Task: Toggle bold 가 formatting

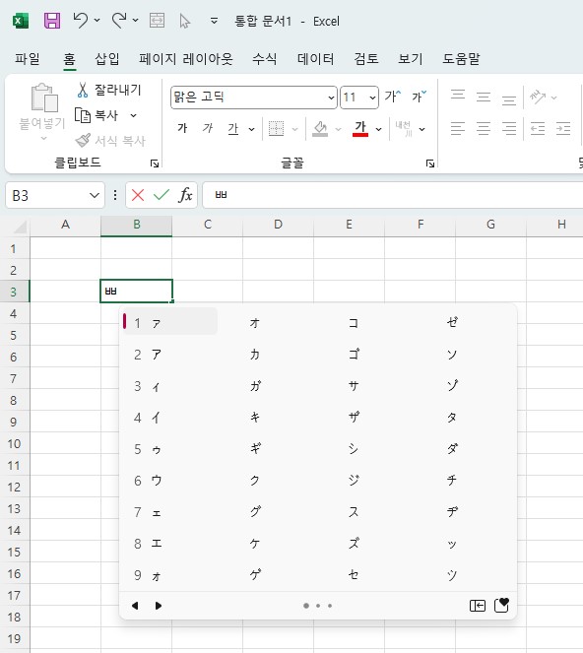Action: [182, 128]
